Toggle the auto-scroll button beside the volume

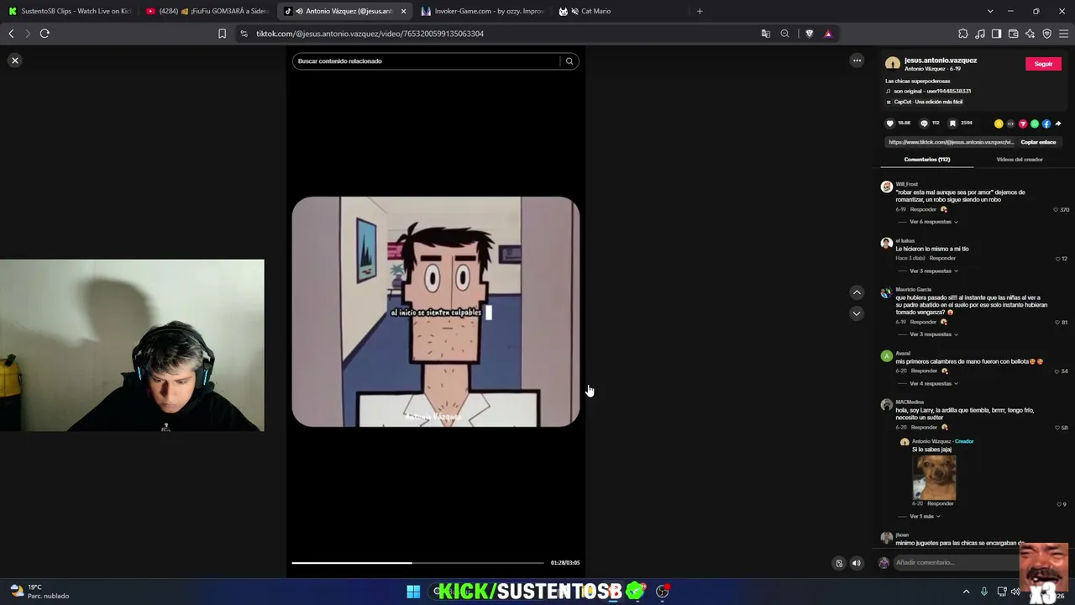[x=839, y=563]
